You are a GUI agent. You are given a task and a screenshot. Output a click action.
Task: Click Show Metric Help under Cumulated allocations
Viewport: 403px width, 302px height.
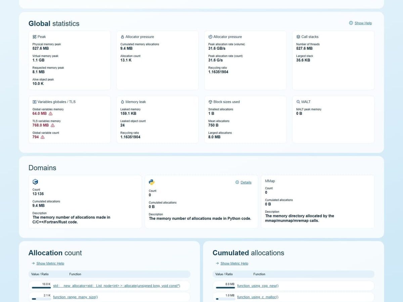234,263
